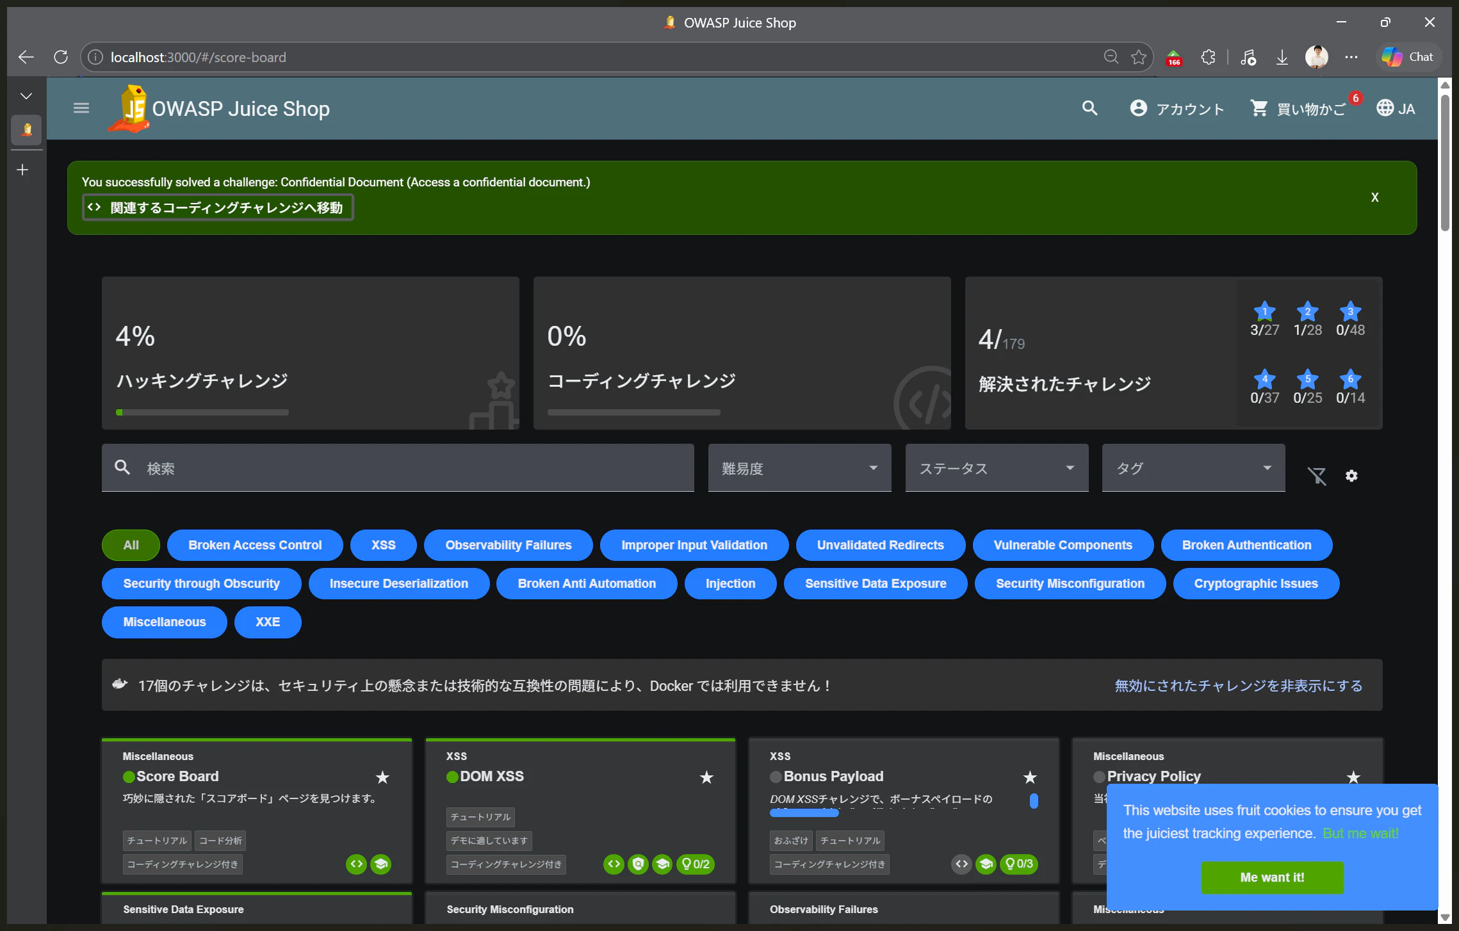Open the 買い物かご shopping cart
This screenshot has width=1459, height=931.
click(1299, 109)
